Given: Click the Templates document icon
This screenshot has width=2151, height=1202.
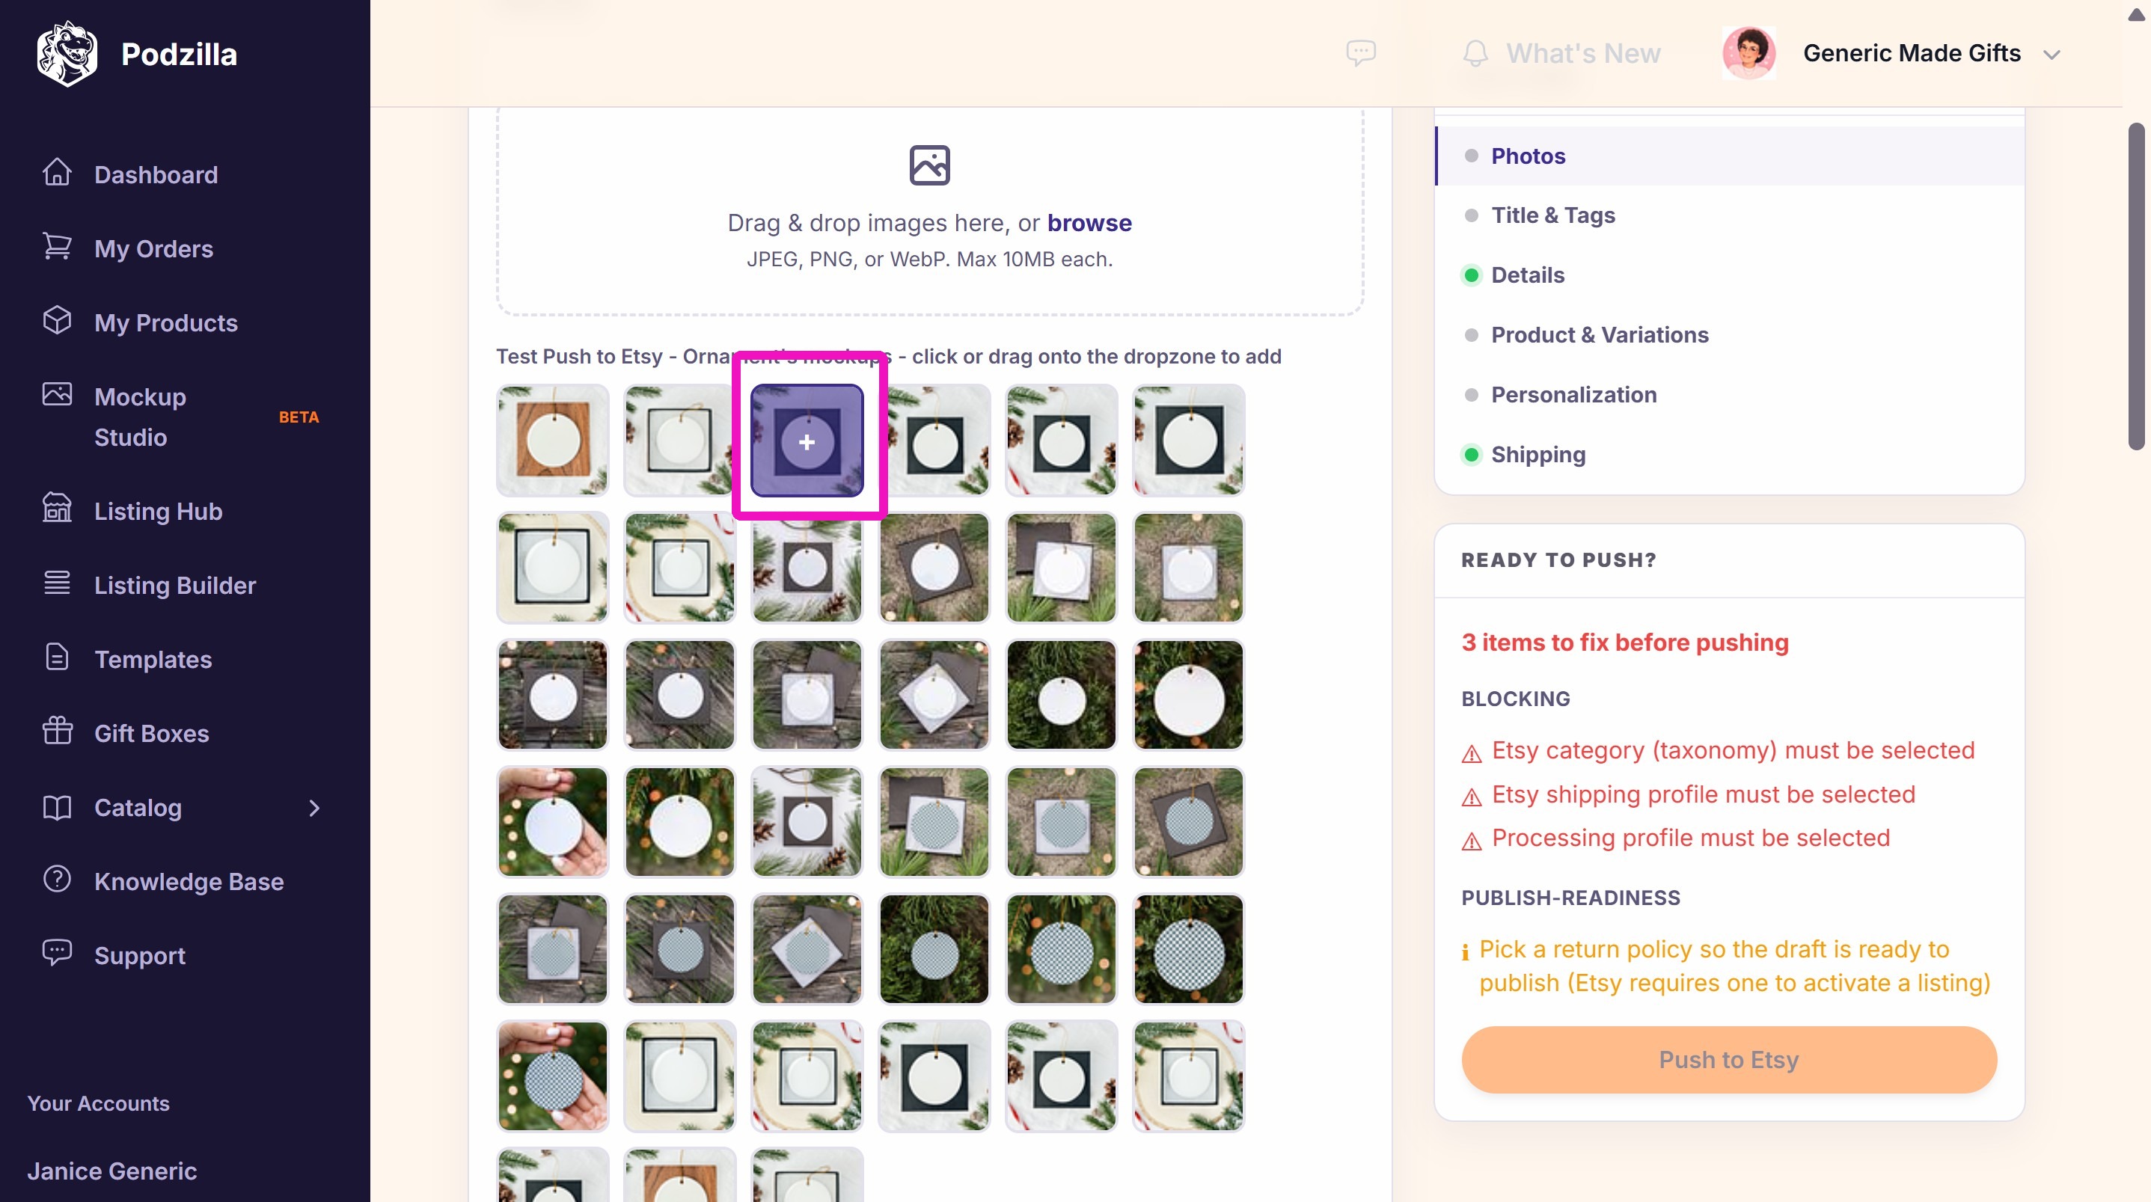Looking at the screenshot, I should [57, 657].
